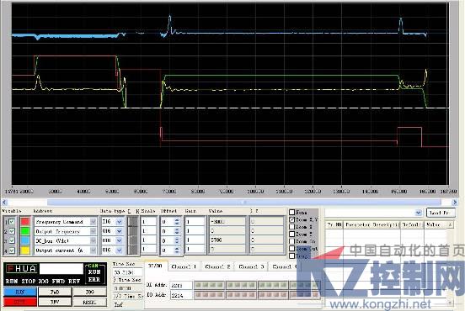Uncheck visibility of Output current row
The image size is (465, 311).
click(x=12, y=250)
